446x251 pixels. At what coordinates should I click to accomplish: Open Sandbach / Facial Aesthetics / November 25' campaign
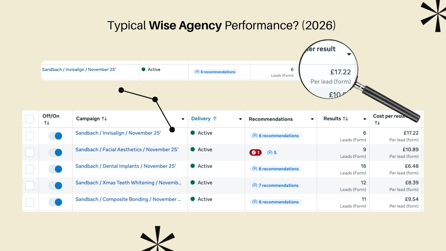127,149
